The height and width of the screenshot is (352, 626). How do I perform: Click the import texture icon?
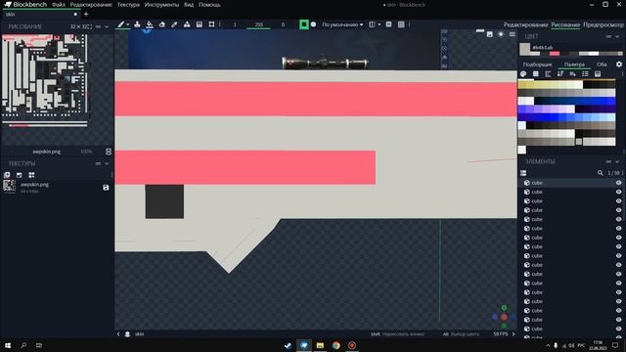click(x=7, y=175)
